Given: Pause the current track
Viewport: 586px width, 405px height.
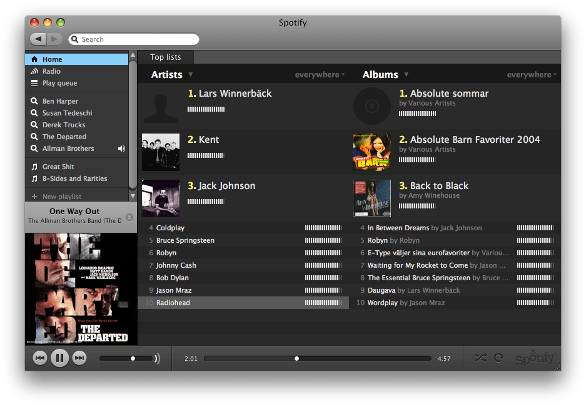Looking at the screenshot, I should [x=59, y=358].
